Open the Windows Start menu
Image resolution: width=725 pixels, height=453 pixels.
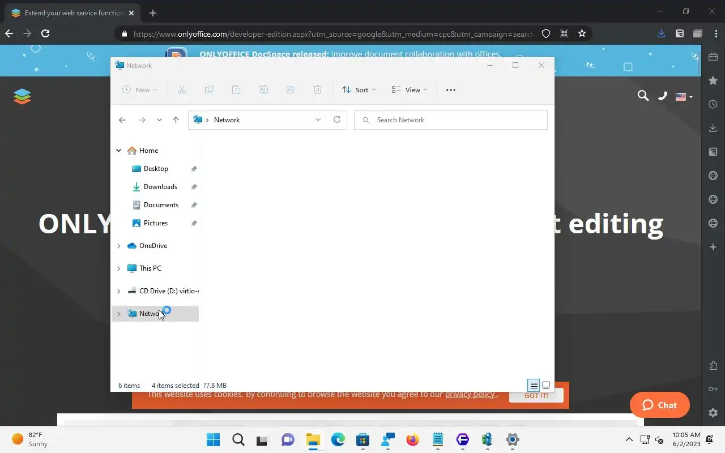pos(213,439)
